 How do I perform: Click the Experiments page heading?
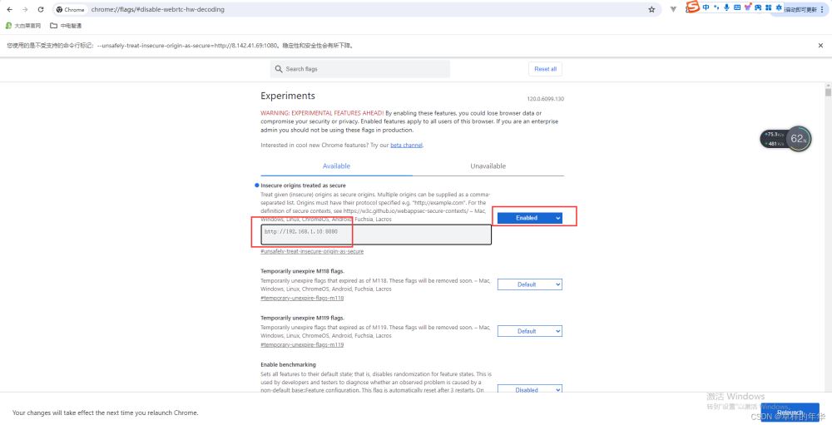tap(288, 96)
